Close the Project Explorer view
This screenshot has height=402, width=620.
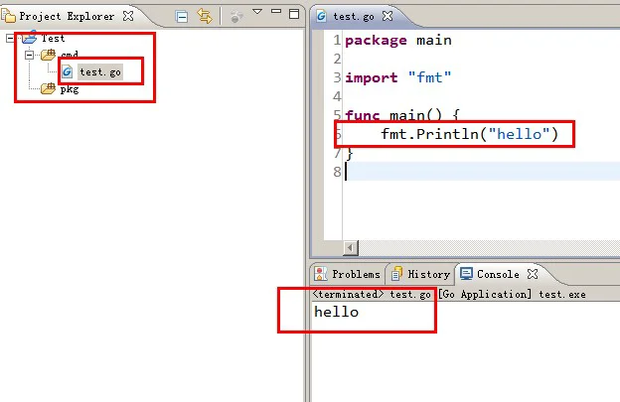[x=128, y=16]
